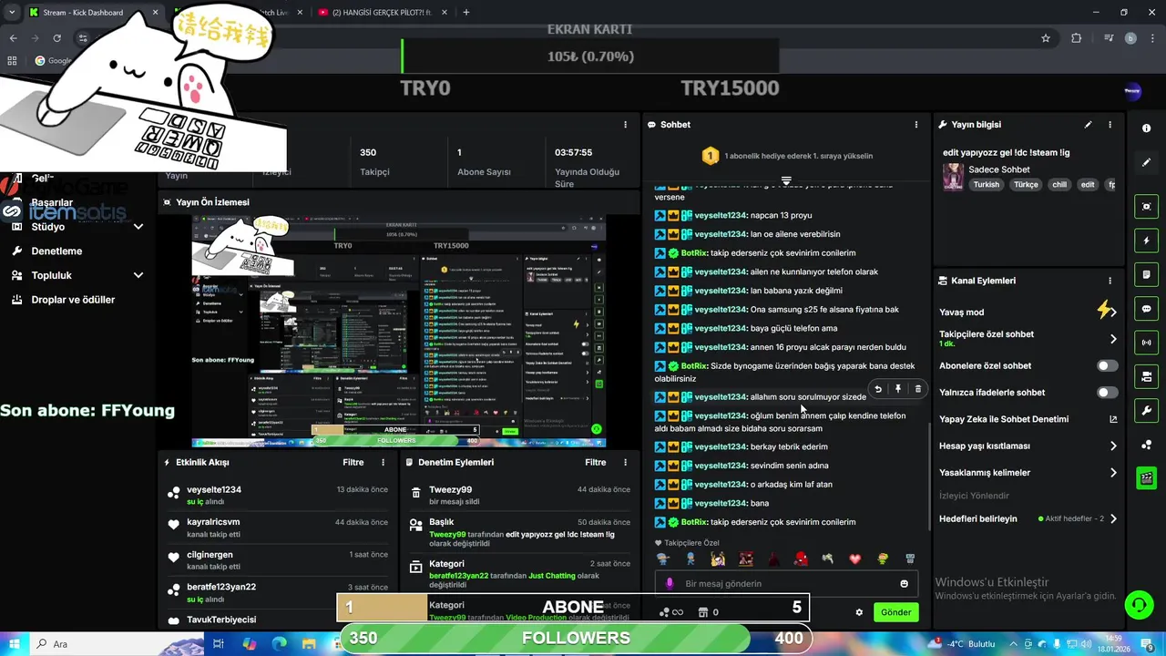Click the purple microphone icon in chat box
The image size is (1166, 656).
670,583
